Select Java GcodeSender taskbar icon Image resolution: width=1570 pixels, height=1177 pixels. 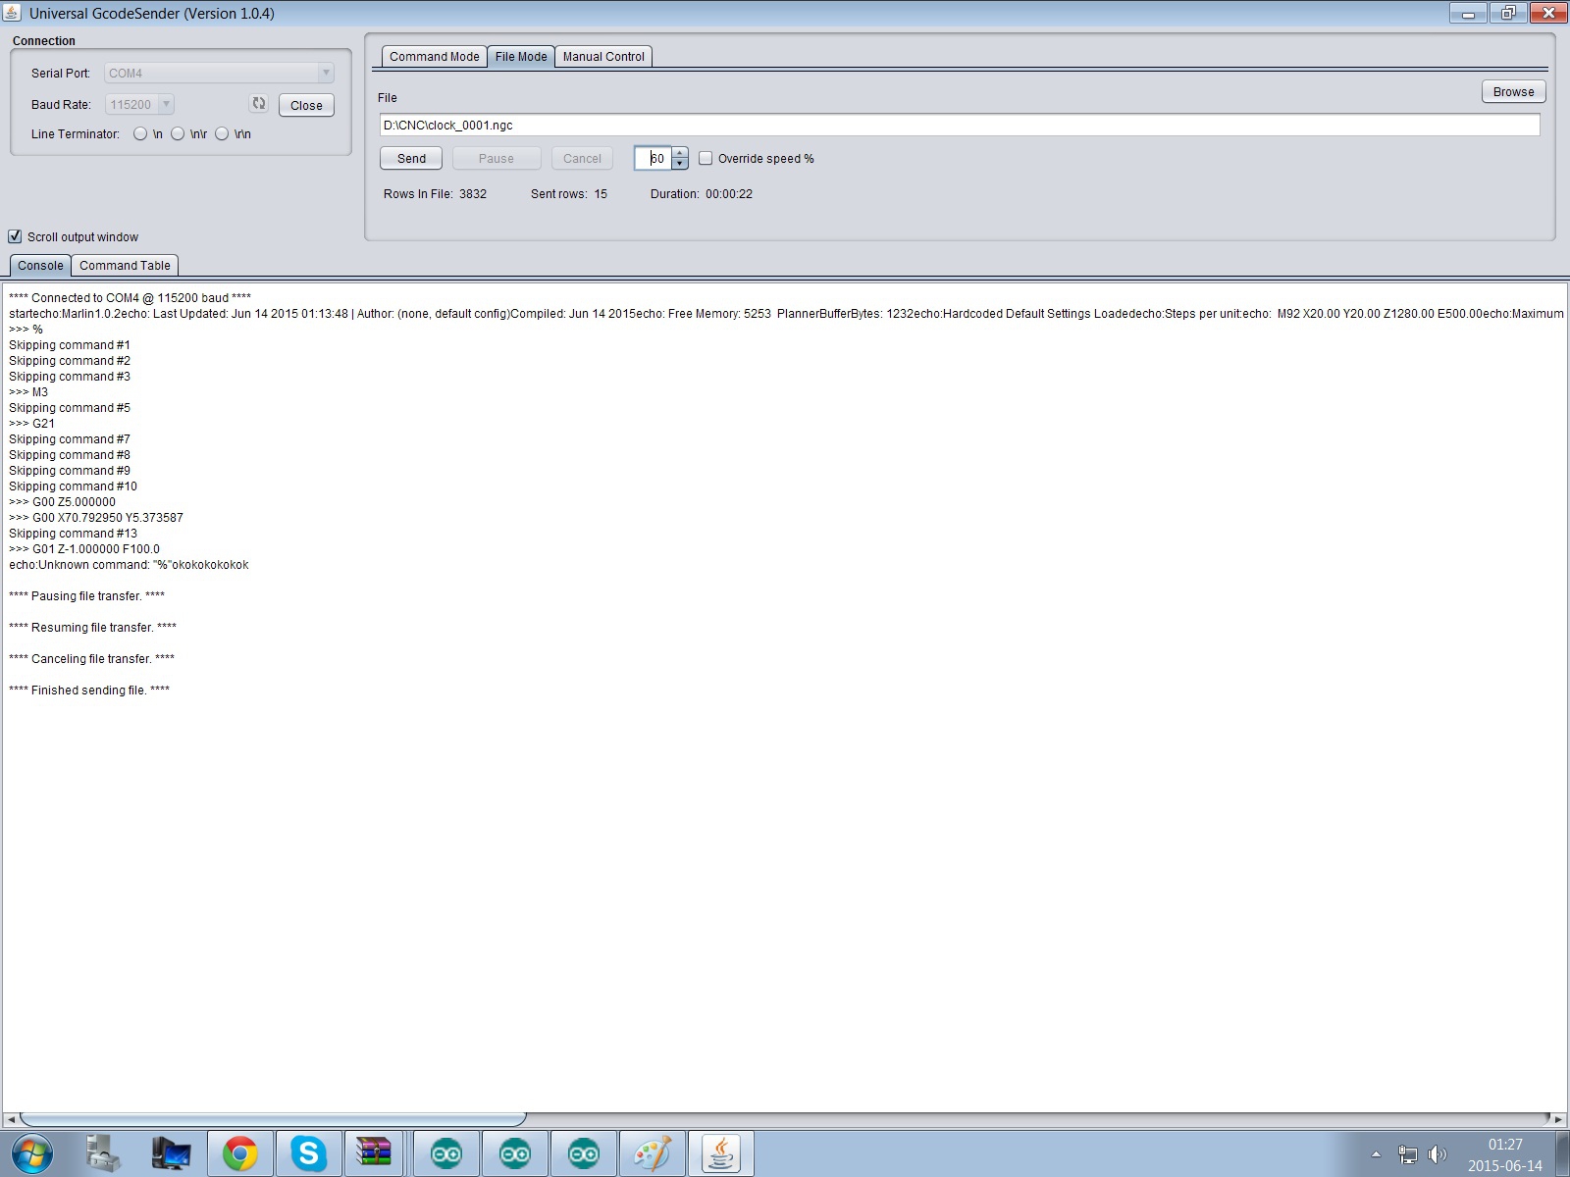721,1153
